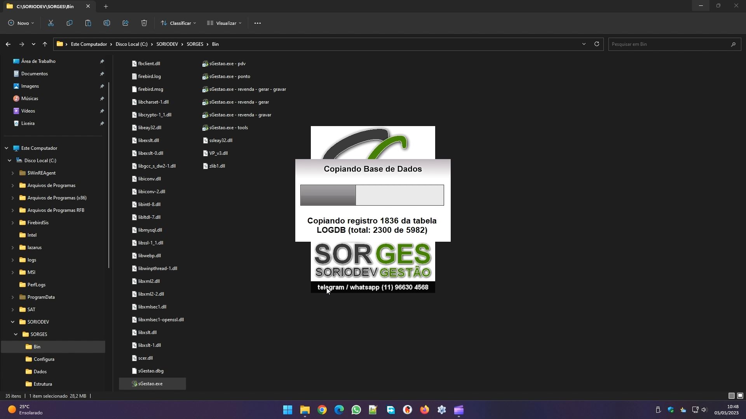
Task: Expand lazarus folder node
Action: 13,248
